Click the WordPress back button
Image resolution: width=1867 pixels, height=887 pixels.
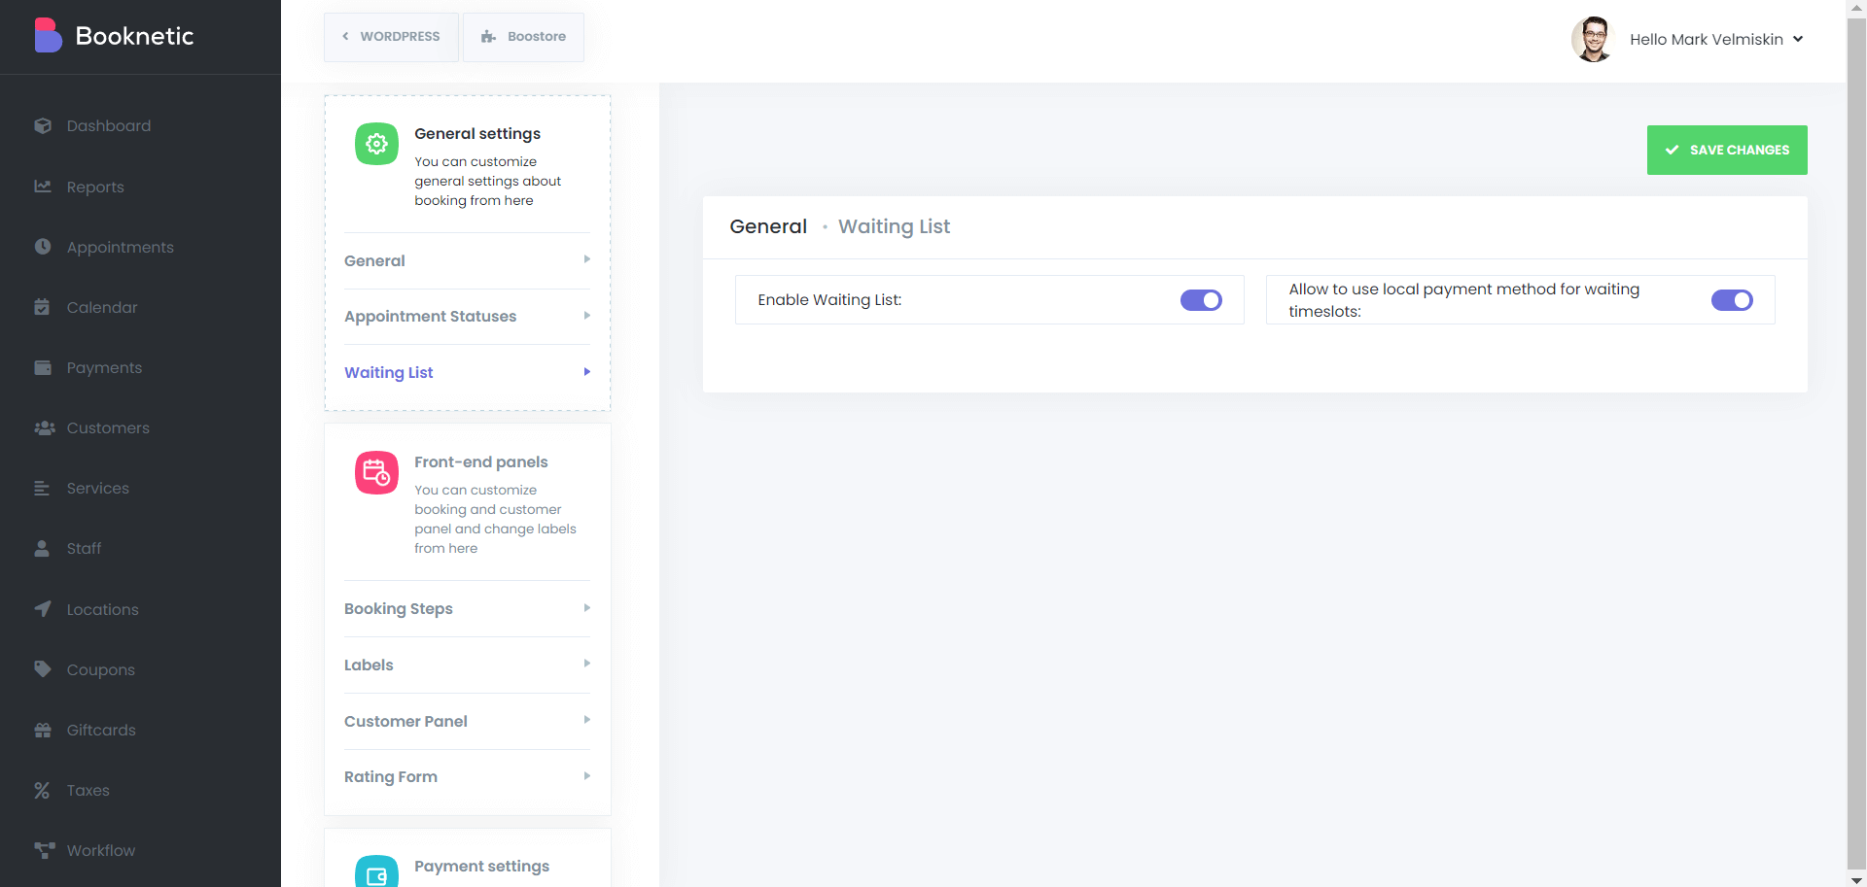click(391, 37)
